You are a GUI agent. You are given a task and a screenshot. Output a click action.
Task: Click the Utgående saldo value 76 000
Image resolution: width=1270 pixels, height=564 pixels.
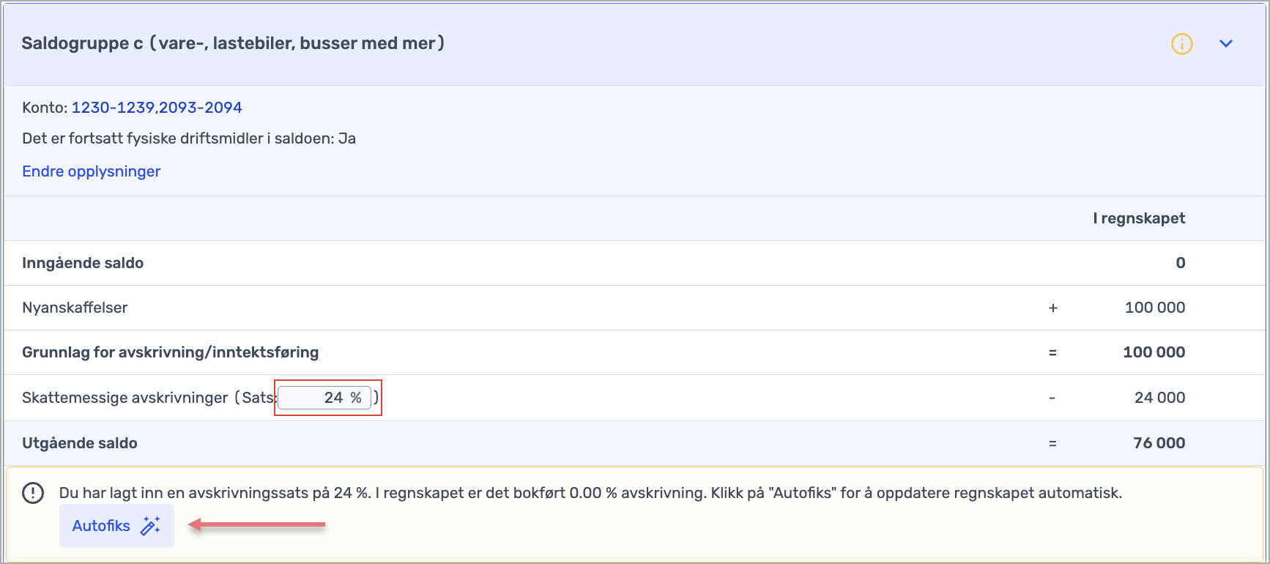[1159, 443]
